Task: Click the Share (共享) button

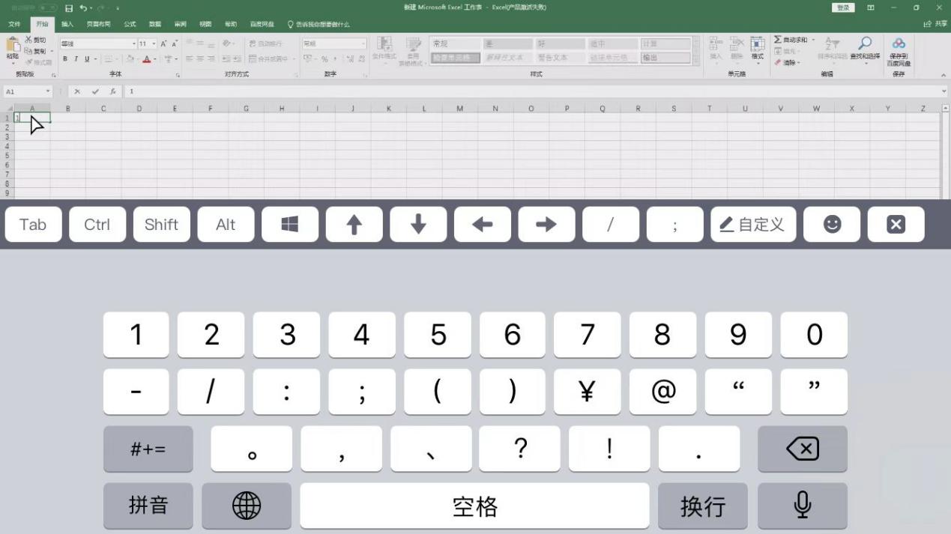Action: coord(937,24)
